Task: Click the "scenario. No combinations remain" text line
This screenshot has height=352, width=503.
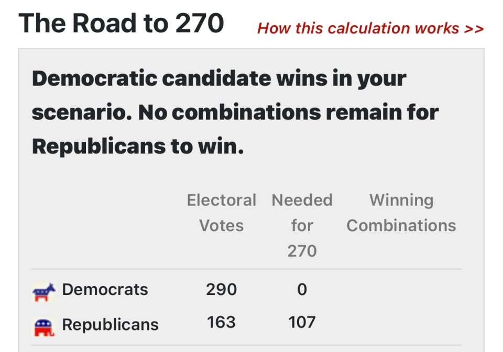Action: click(x=235, y=112)
